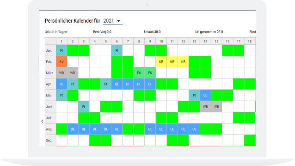Click the 'Url genommen:23.0' value
Screen dimensions: 295x166
point(209,32)
